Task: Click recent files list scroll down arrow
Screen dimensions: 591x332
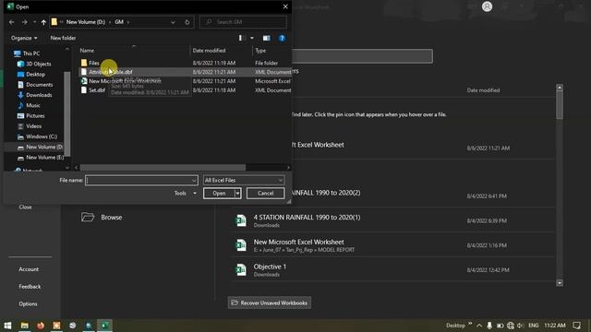Action: coord(560,283)
